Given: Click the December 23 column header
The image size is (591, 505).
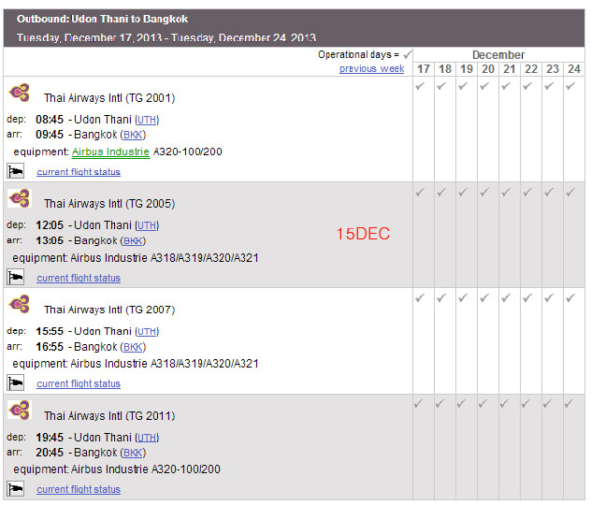Looking at the screenshot, I should click(x=553, y=69).
